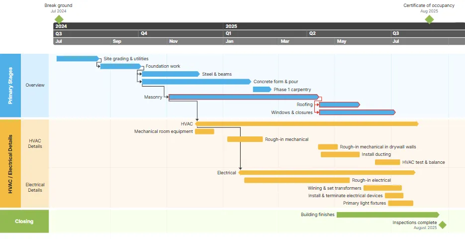Viewport: 465px width, 239px height.
Task: Select the Foundation work task bar
Action: pyautogui.click(x=121, y=66)
